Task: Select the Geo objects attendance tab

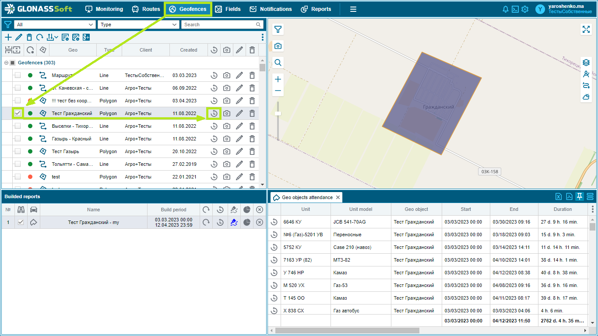Action: pos(306,197)
